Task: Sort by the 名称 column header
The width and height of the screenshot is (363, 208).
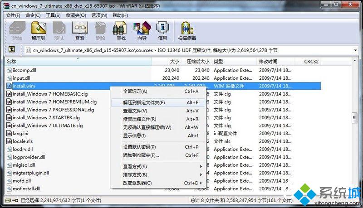Action: pos(78,62)
